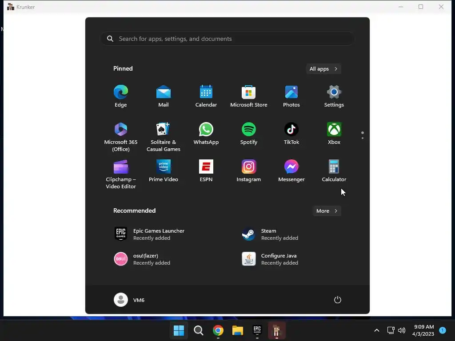This screenshot has height=341, width=455.
Task: Expand the All apps list
Action: pyautogui.click(x=323, y=69)
